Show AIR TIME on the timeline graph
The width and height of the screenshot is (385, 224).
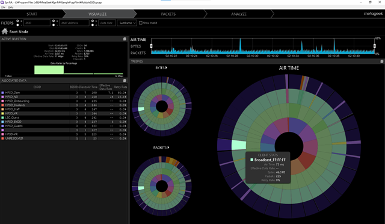coord(138,40)
